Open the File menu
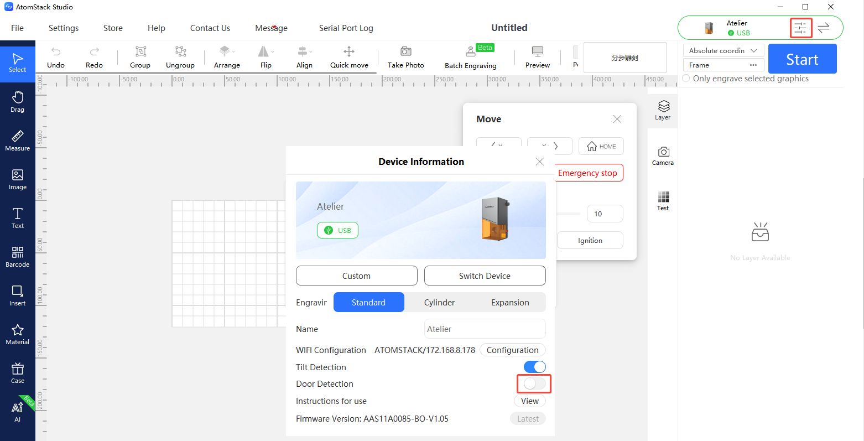The width and height of the screenshot is (864, 441). (x=18, y=28)
